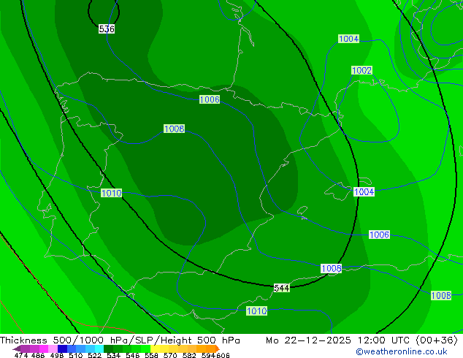Click the 1006 label east of Ibiza
This screenshot has height=358, width=463.
click(380, 235)
